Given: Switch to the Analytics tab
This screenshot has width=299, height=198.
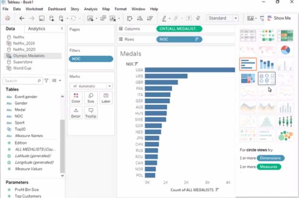Looking at the screenshot, I should click(x=36, y=29).
